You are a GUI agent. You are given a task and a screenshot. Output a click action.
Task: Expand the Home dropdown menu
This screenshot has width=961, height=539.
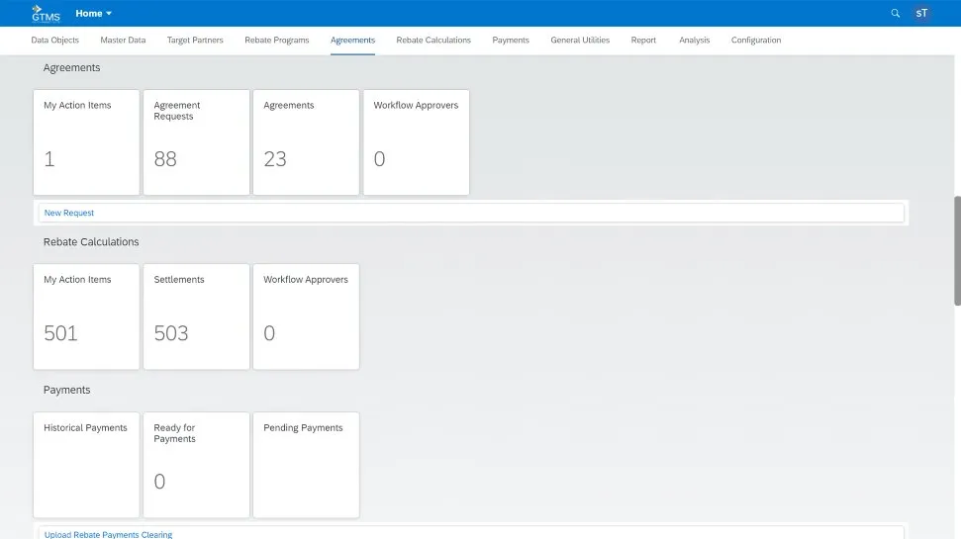[94, 14]
